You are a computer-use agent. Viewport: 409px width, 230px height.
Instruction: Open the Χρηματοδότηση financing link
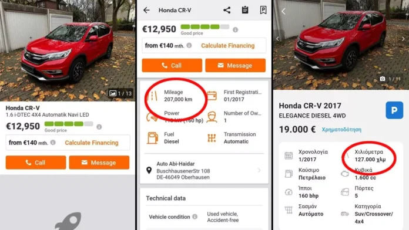pos(341,130)
